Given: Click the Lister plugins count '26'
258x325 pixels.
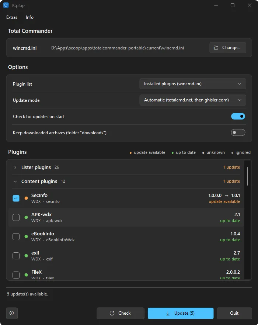Looking at the screenshot, I should tap(57, 167).
